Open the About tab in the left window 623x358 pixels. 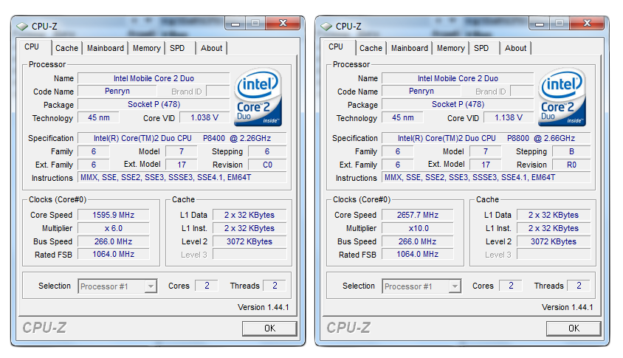pos(211,48)
